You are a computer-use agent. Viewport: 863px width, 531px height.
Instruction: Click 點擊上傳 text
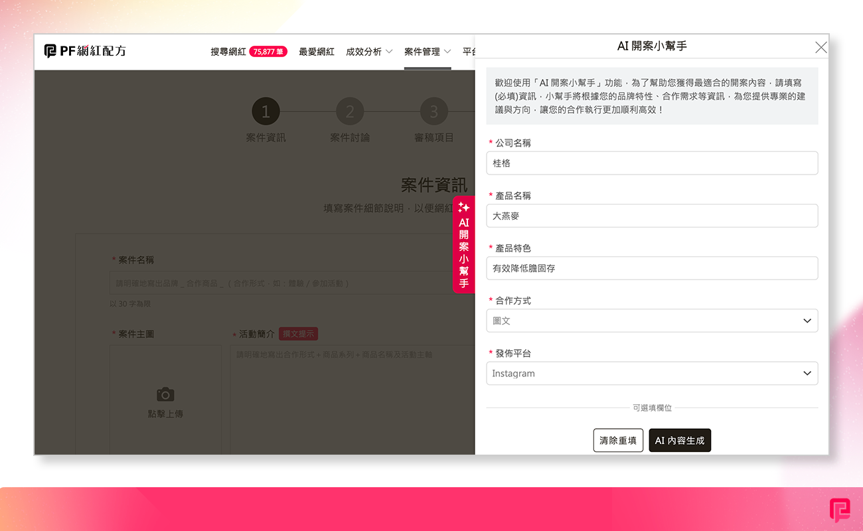tap(165, 414)
